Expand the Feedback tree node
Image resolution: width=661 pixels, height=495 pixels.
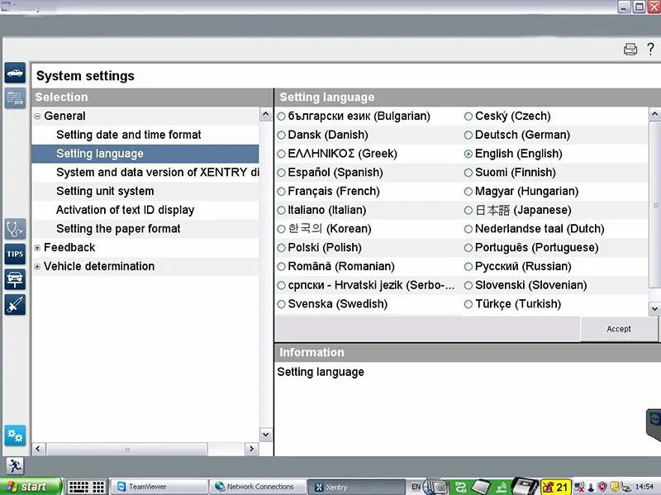coord(37,248)
